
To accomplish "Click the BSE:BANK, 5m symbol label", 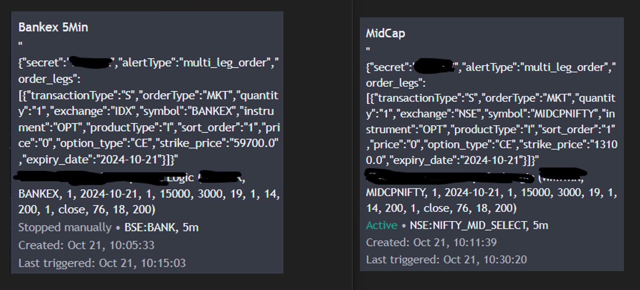I will tap(161, 227).
